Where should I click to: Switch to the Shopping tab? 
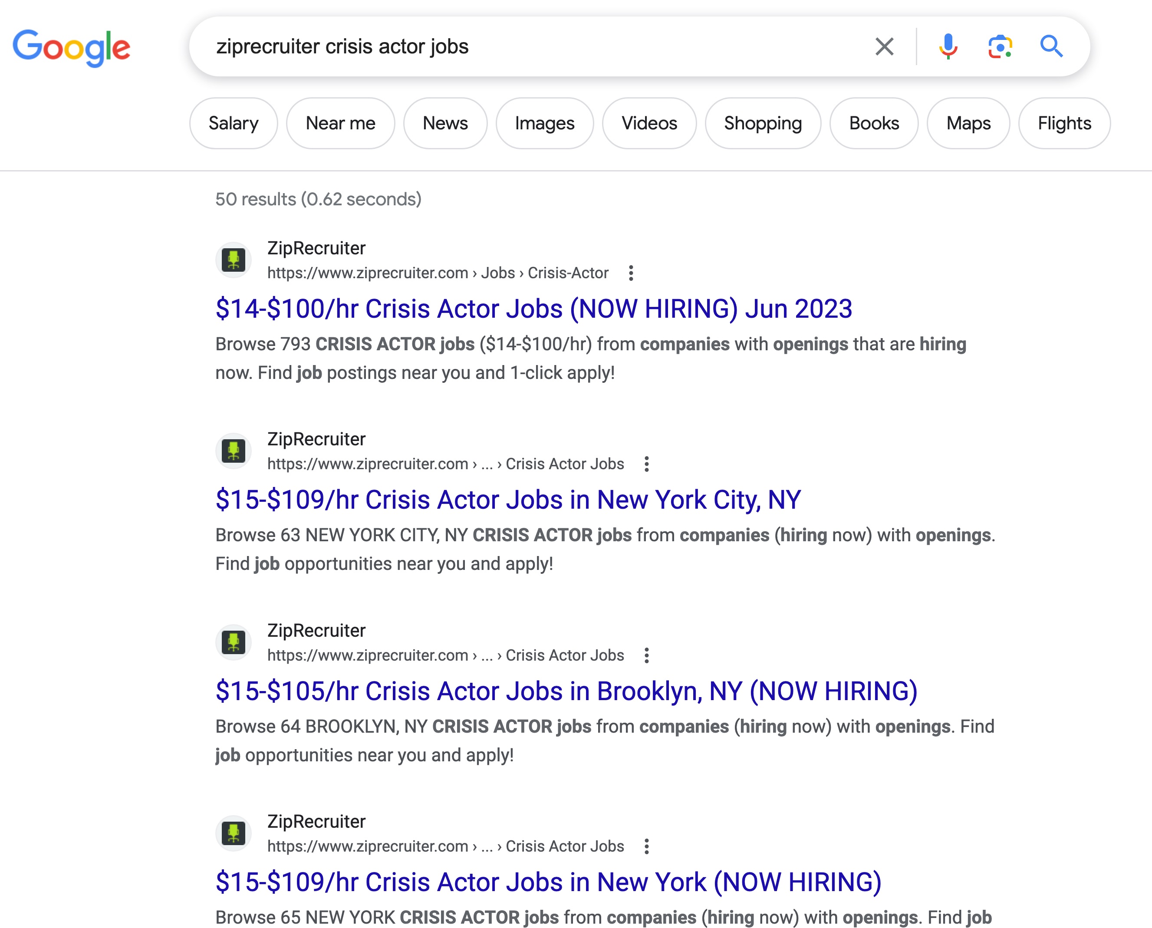pyautogui.click(x=763, y=123)
